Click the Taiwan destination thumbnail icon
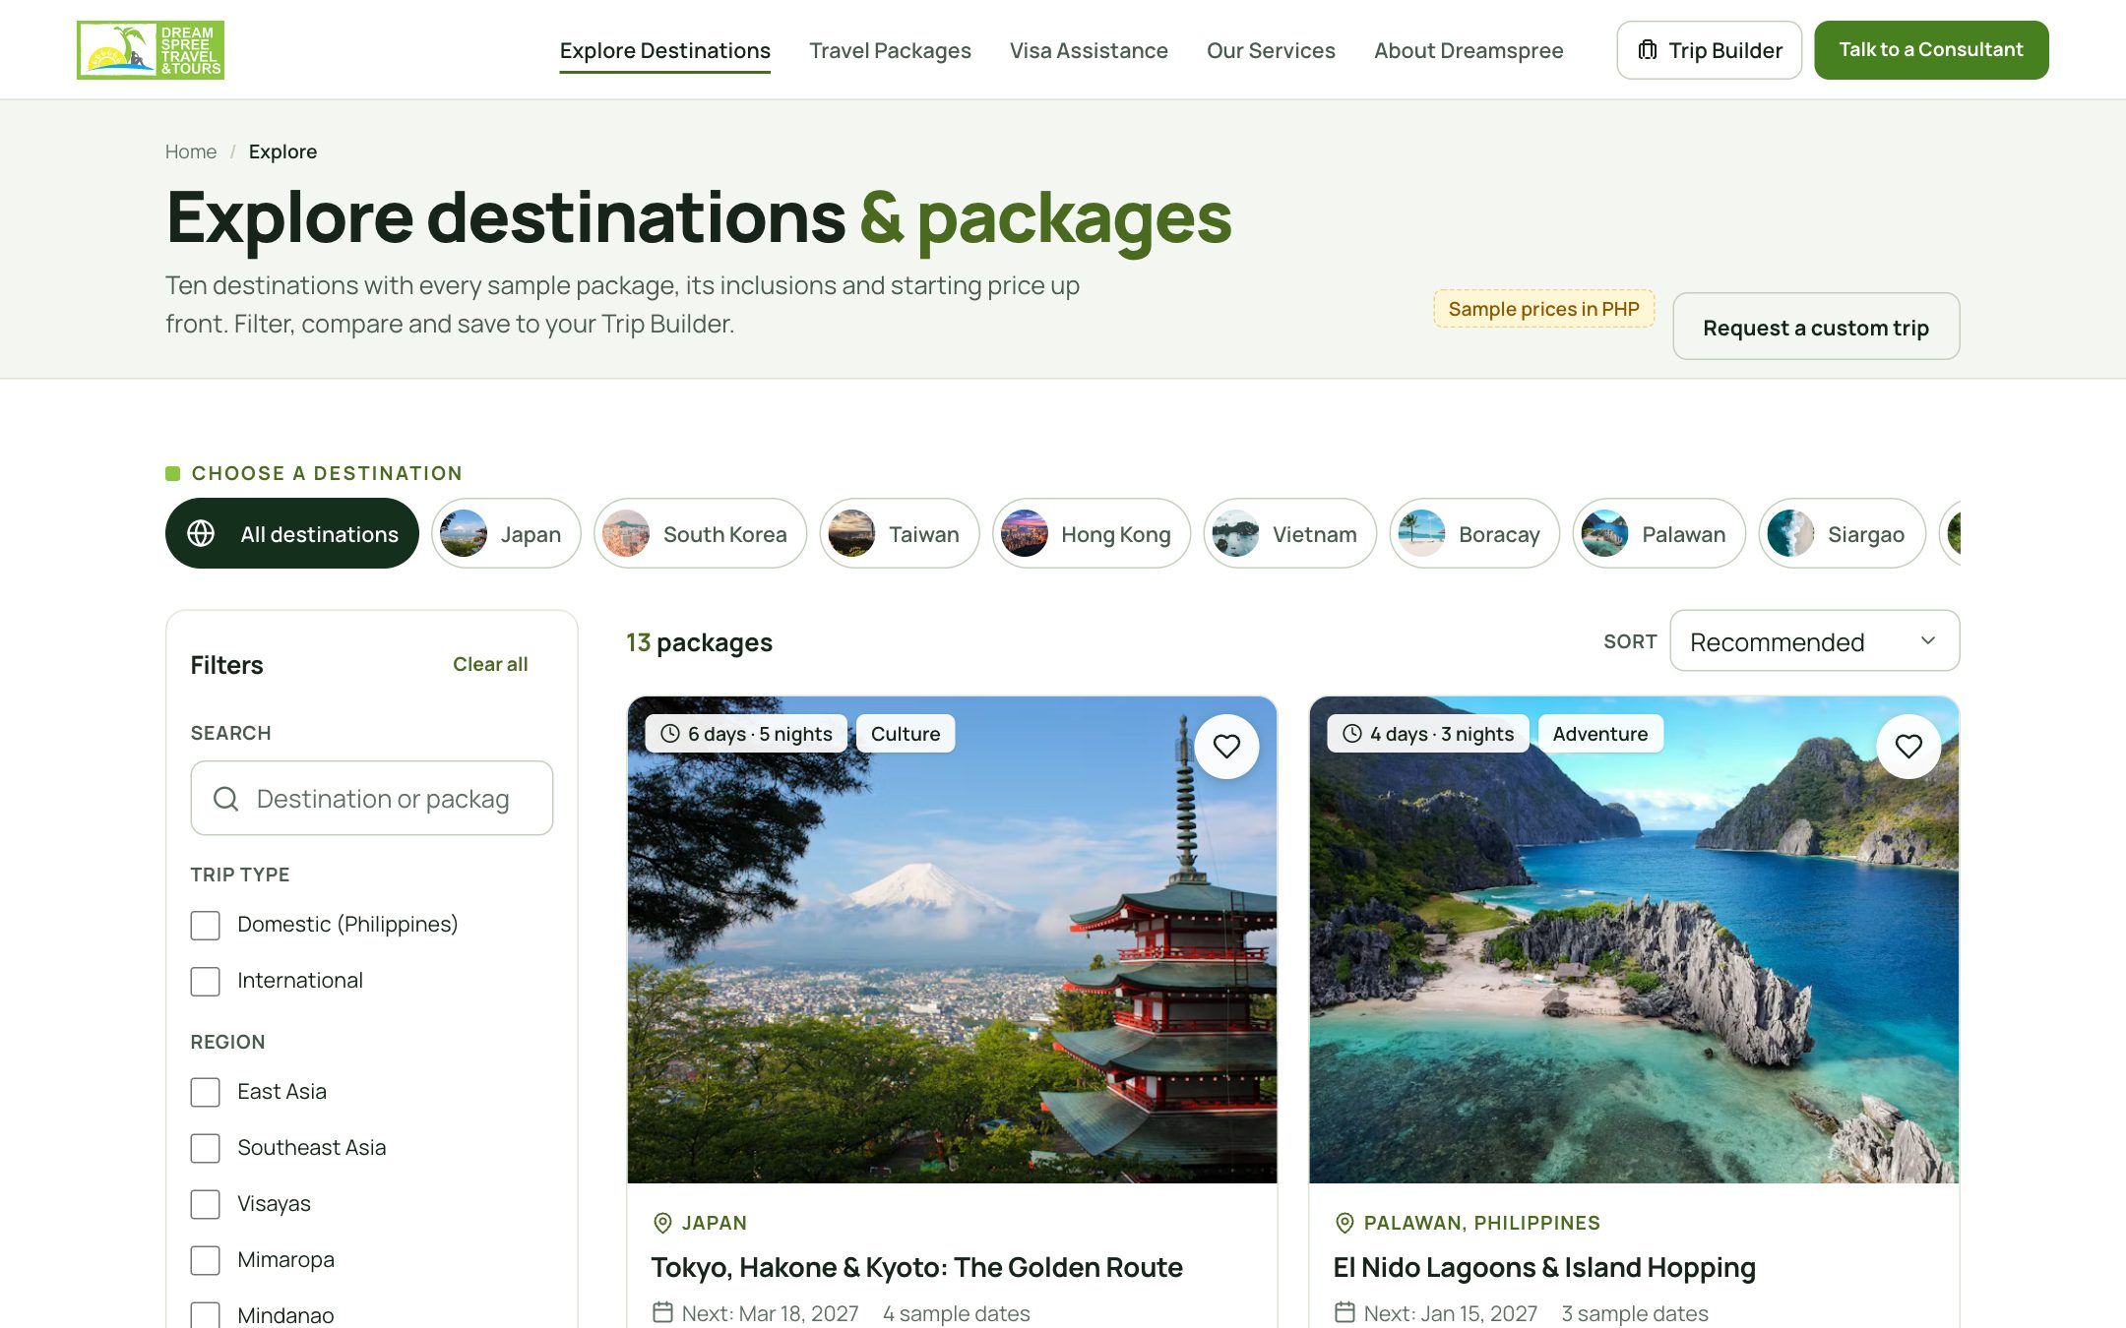This screenshot has width=2126, height=1328. point(852,533)
